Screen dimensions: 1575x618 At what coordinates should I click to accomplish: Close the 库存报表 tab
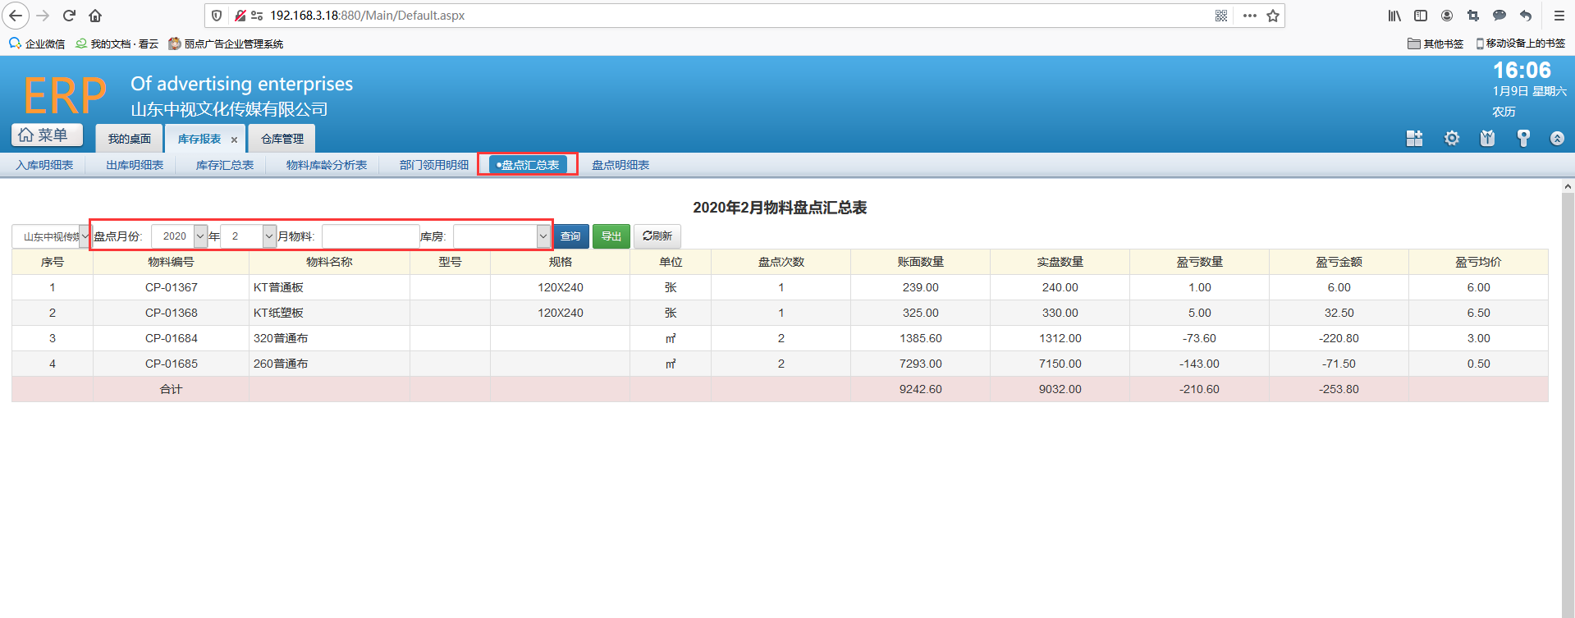[234, 140]
